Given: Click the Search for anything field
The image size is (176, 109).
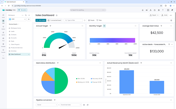Looking at the screenshot, I should pos(88,10).
